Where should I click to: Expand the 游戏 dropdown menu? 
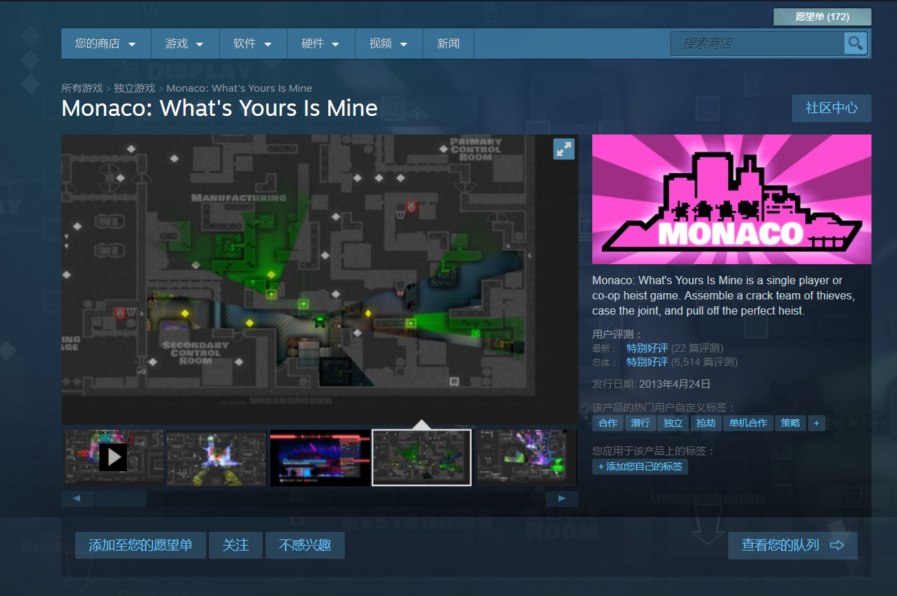[184, 43]
